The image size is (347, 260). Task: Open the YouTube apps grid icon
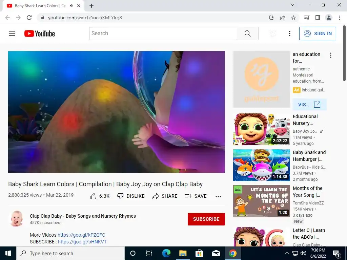tap(273, 34)
